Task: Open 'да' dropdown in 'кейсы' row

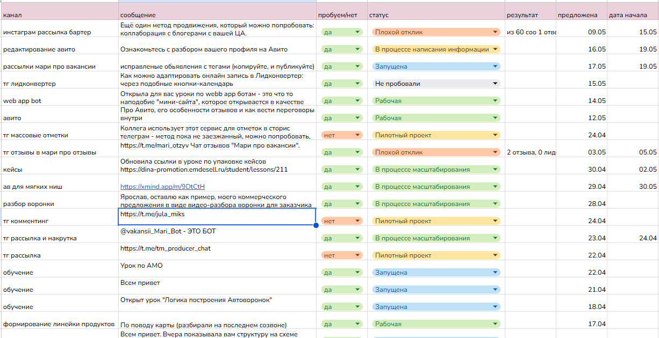Action: tap(357, 170)
